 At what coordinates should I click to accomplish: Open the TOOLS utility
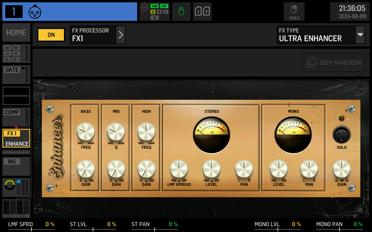294,12
